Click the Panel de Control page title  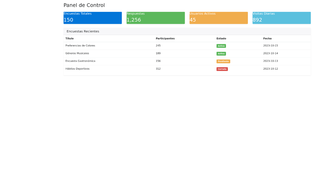pos(84,5)
